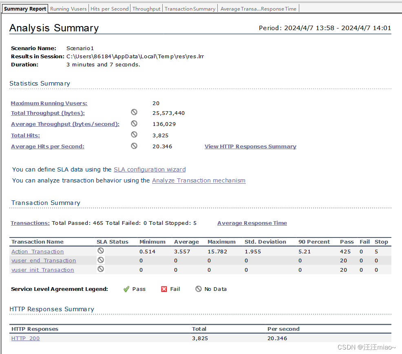Click the No Data legend icon
Screen dimensions: 402x354
point(199,289)
